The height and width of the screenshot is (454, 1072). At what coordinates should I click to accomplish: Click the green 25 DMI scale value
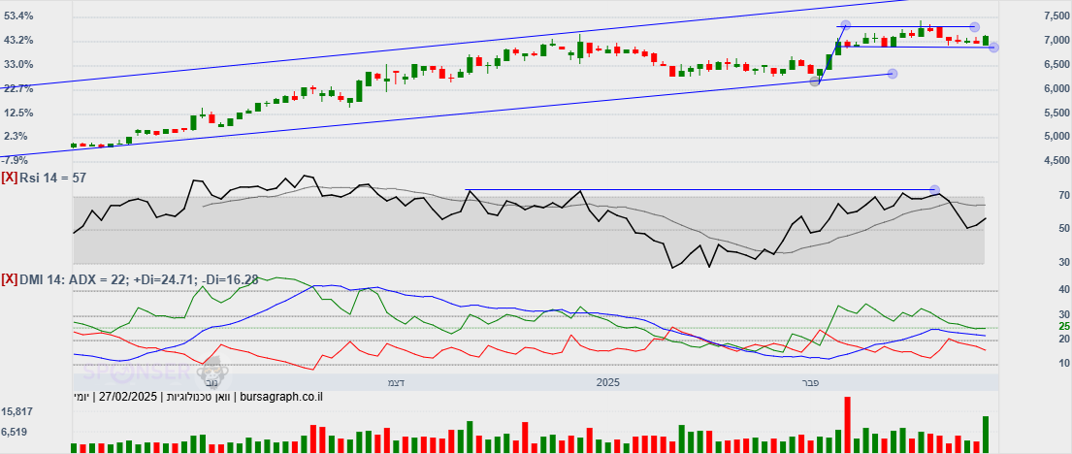(x=1064, y=327)
